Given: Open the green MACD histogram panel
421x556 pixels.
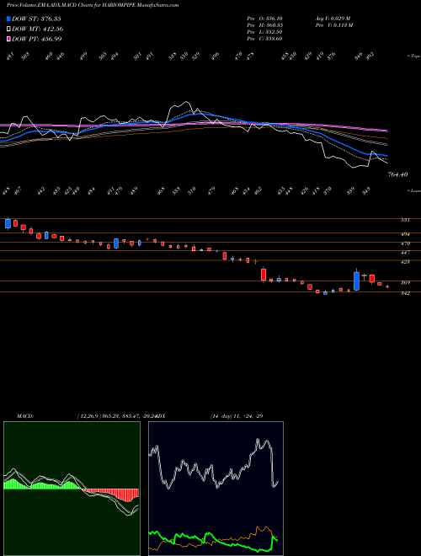Looking at the screenshot, I should tap(72, 489).
